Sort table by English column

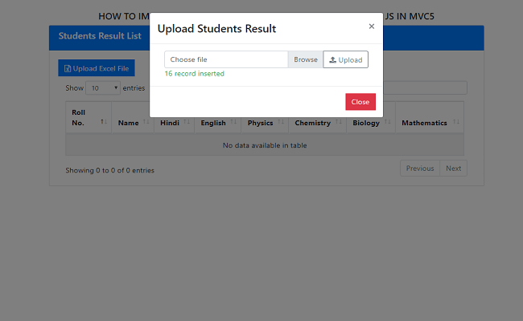point(218,123)
